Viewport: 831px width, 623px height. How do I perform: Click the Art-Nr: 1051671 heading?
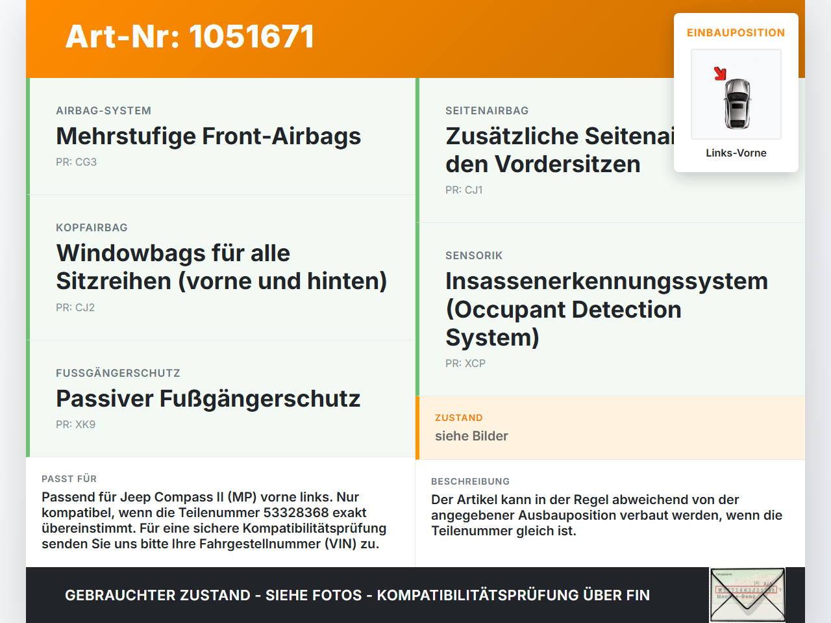click(190, 36)
